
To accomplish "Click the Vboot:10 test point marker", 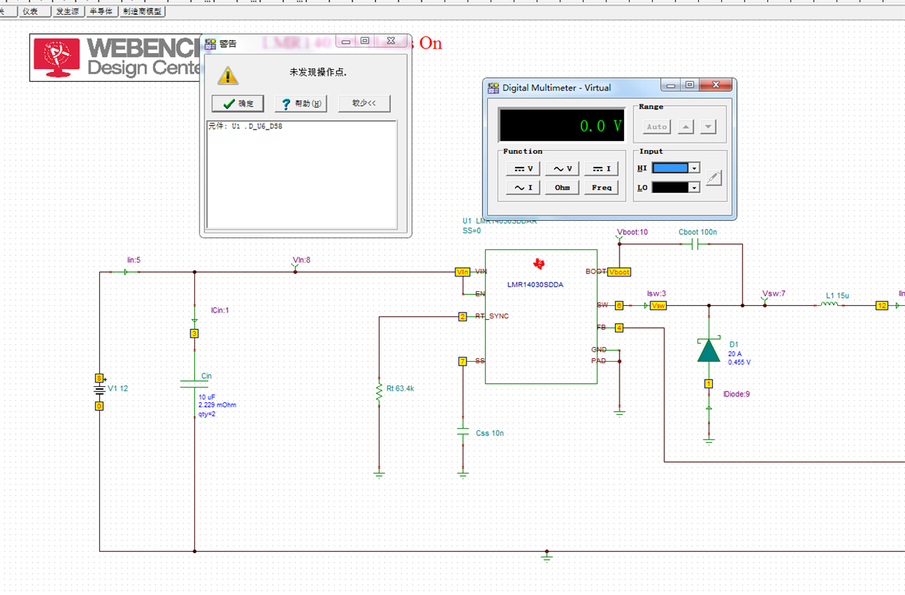I will click(619, 239).
